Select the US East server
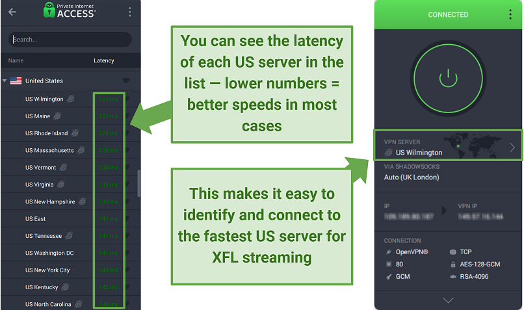Viewport: 524px width, 310px height. (70, 218)
